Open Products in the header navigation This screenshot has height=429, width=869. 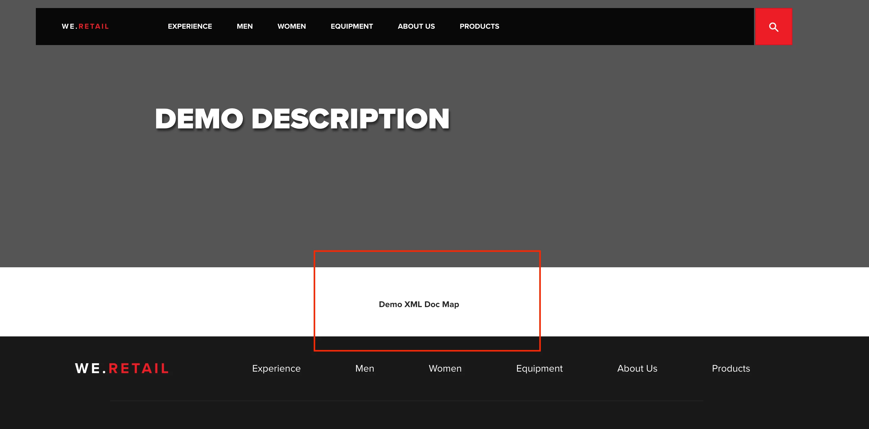(479, 26)
